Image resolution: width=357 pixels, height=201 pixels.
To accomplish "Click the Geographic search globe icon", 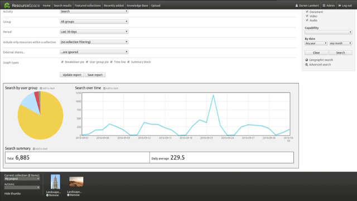I will (x=307, y=60).
